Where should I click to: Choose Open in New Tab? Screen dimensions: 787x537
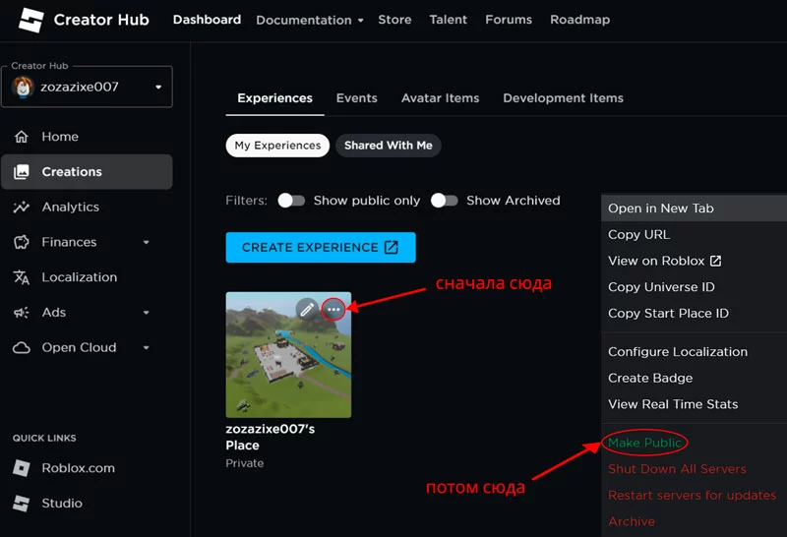694,209
